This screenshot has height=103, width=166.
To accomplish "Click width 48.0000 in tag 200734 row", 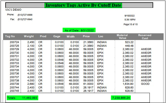I will 74,67.
